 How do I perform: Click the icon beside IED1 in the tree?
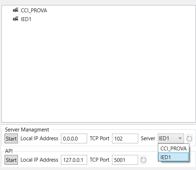pyautogui.click(x=15, y=19)
